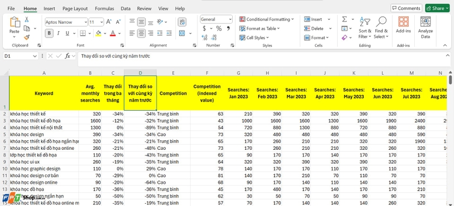454x206 pixels.
Task: Click Increase Decimal icon
Action: coord(205,37)
